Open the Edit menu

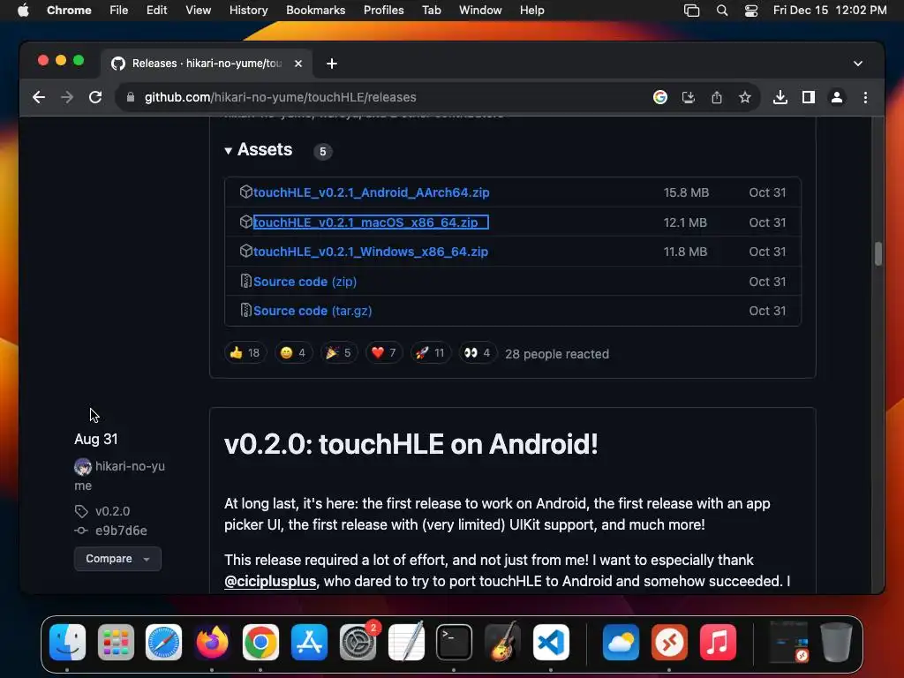(x=156, y=11)
